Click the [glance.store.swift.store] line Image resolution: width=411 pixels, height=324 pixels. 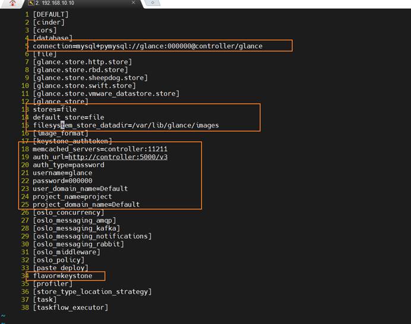(x=84, y=85)
